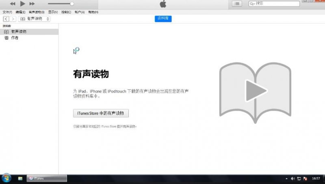This screenshot has width=325, height=184.
Task: Open the 文件(F) menu
Action: [7, 12]
